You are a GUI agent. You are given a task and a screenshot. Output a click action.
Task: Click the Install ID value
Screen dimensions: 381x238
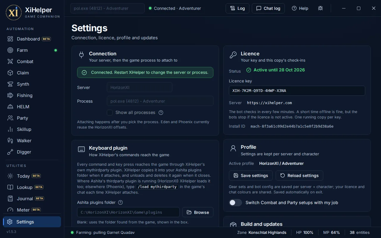(292, 126)
